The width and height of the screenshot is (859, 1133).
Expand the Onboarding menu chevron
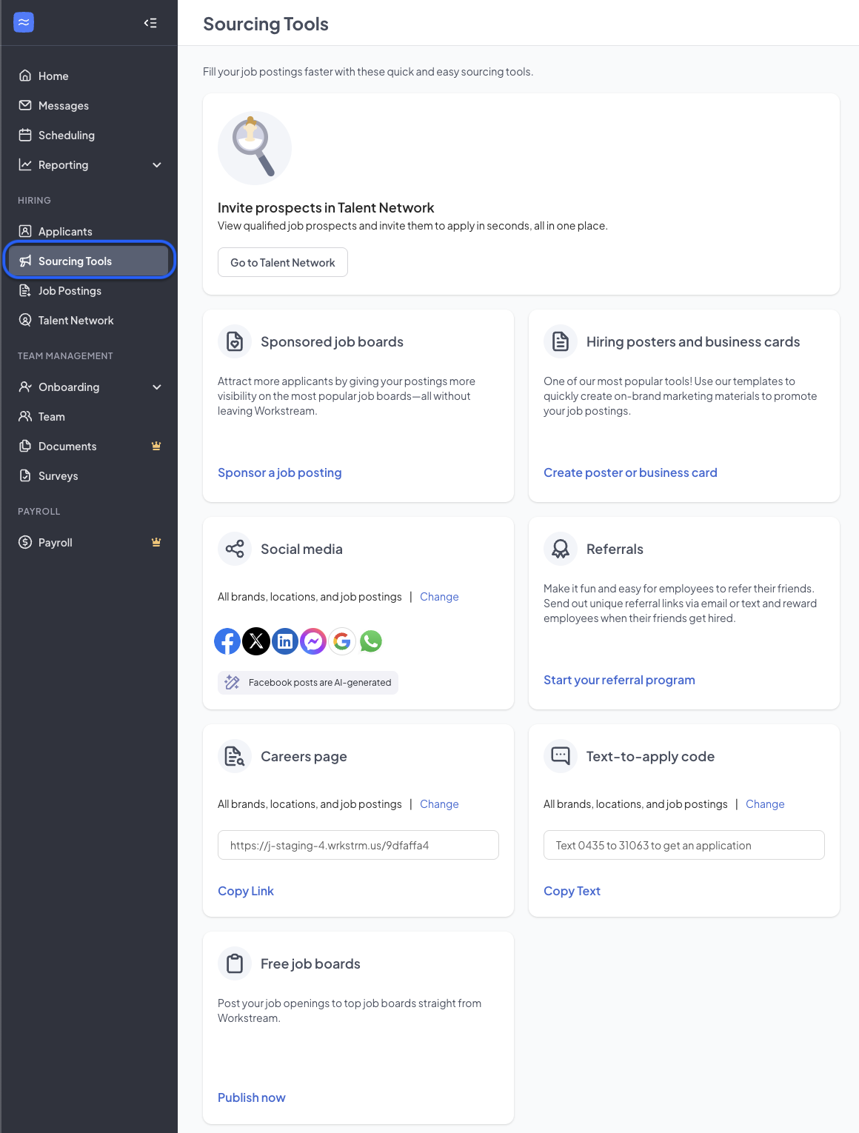pyautogui.click(x=157, y=387)
